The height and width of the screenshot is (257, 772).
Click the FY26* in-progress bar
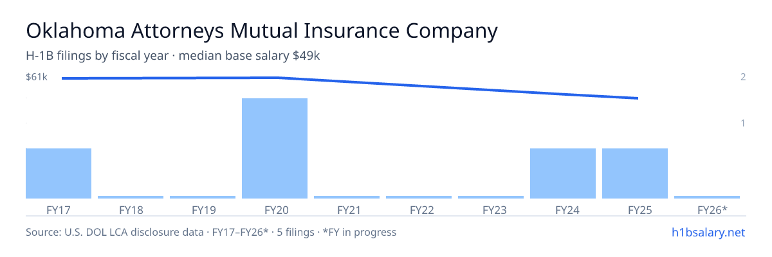coord(707,197)
